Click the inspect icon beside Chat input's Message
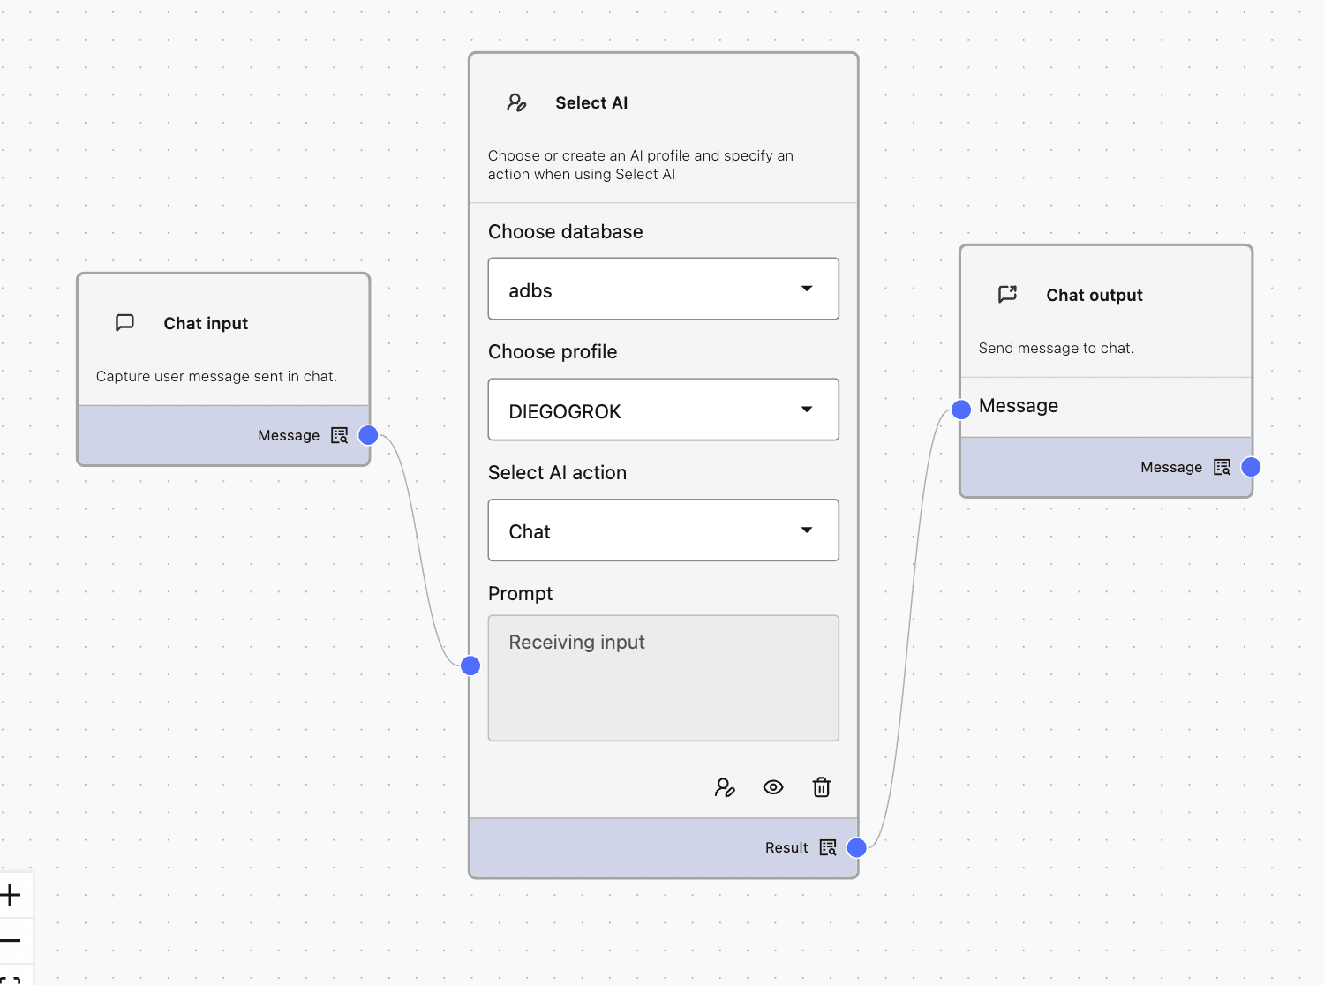This screenshot has width=1324, height=985. 338,434
